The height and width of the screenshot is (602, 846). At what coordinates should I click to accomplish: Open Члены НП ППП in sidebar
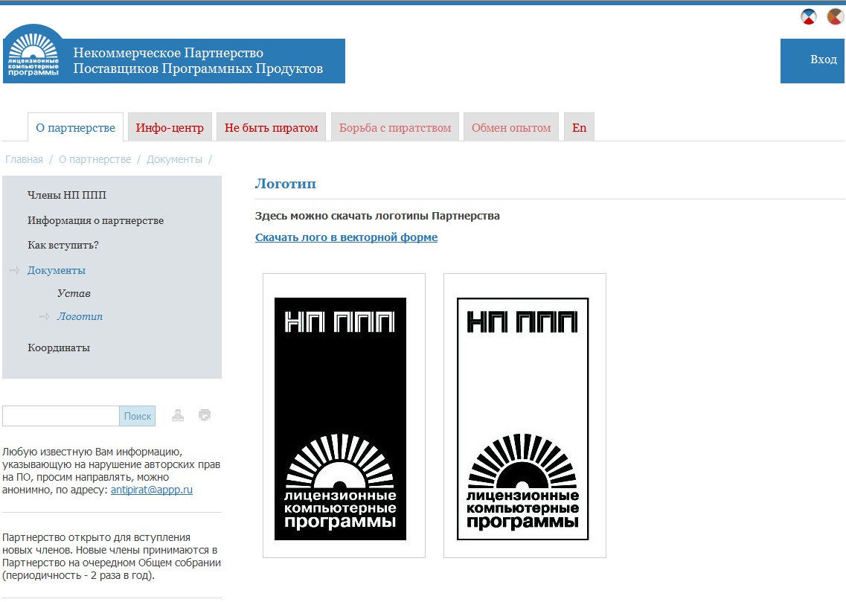point(67,195)
